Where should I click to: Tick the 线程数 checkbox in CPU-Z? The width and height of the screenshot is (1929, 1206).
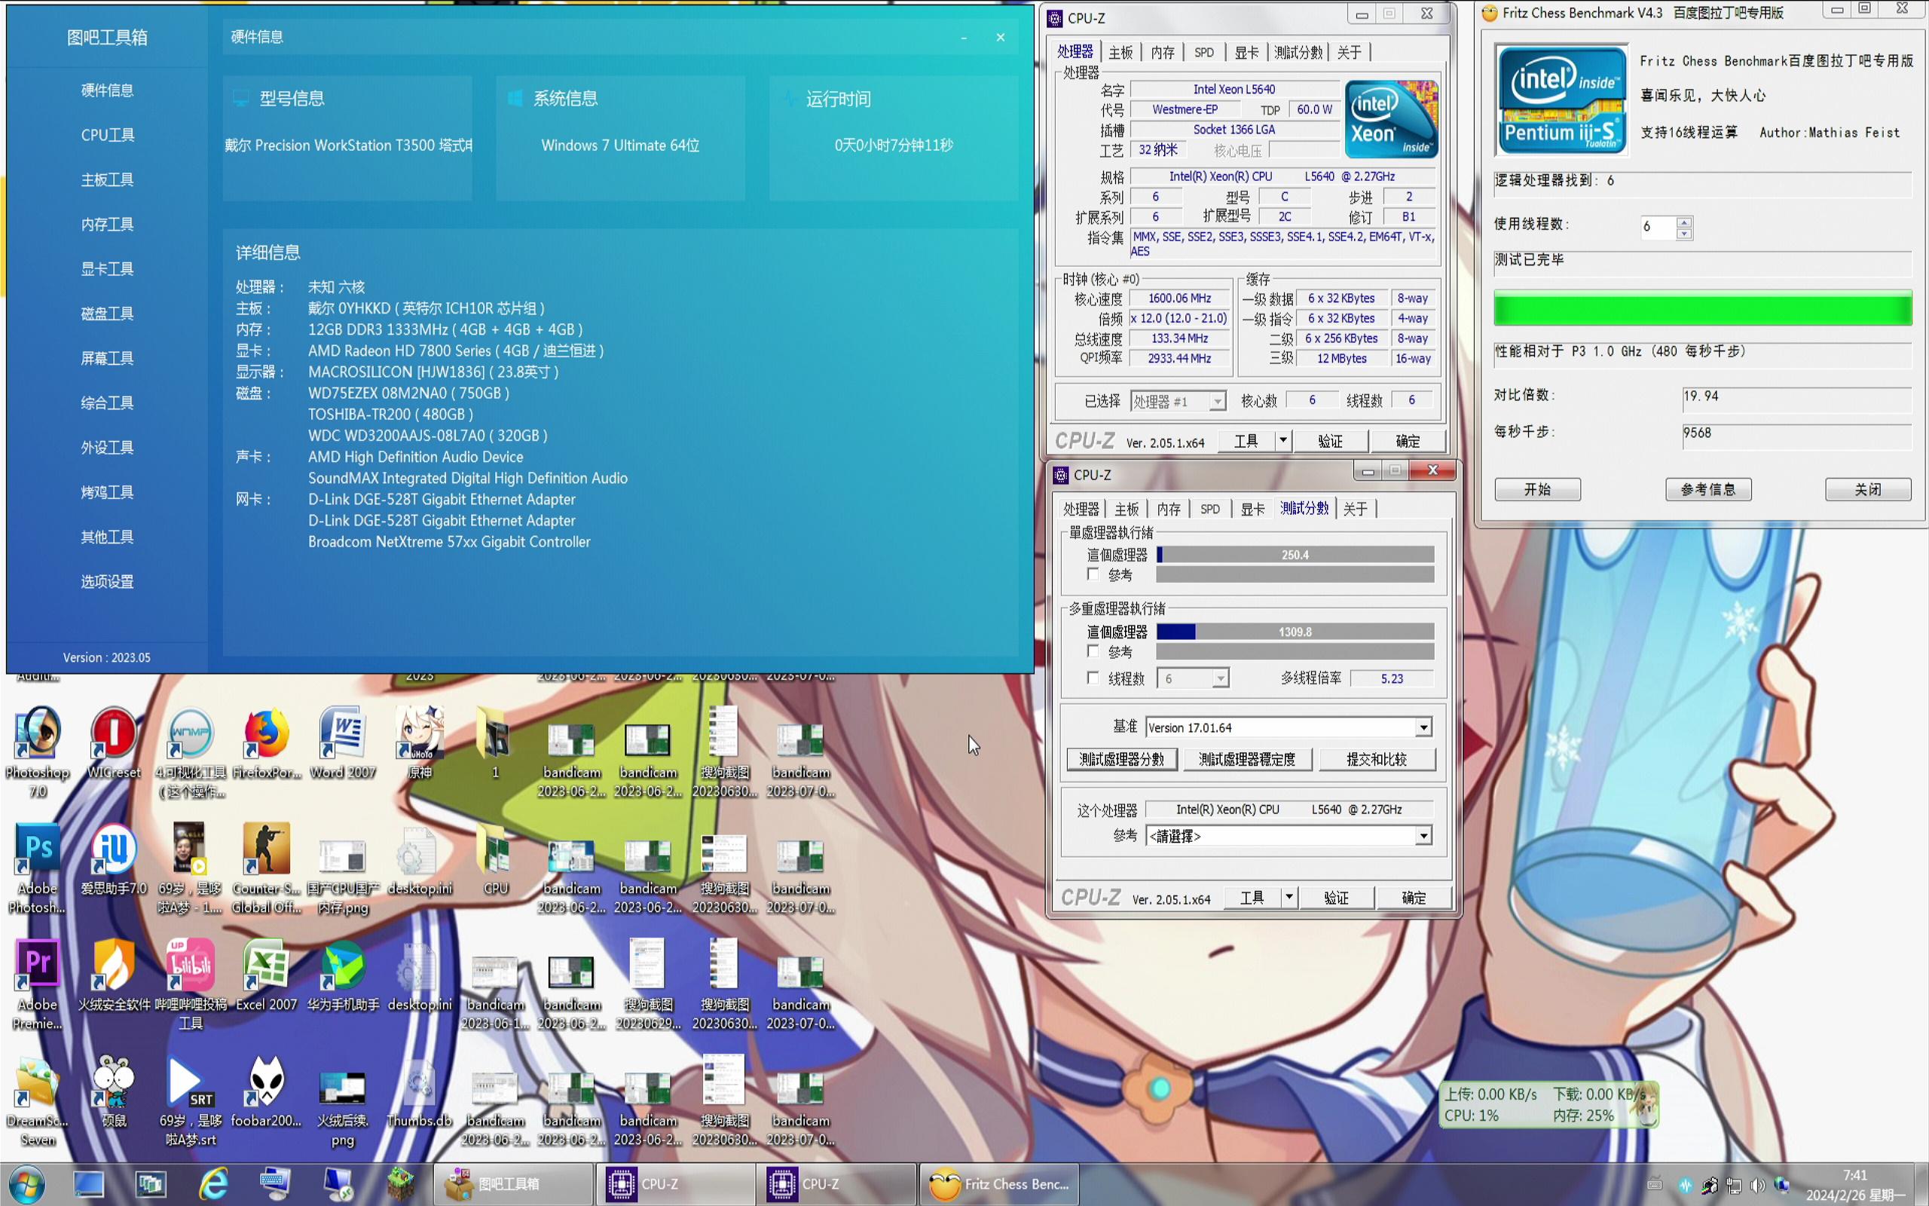pyautogui.click(x=1093, y=678)
